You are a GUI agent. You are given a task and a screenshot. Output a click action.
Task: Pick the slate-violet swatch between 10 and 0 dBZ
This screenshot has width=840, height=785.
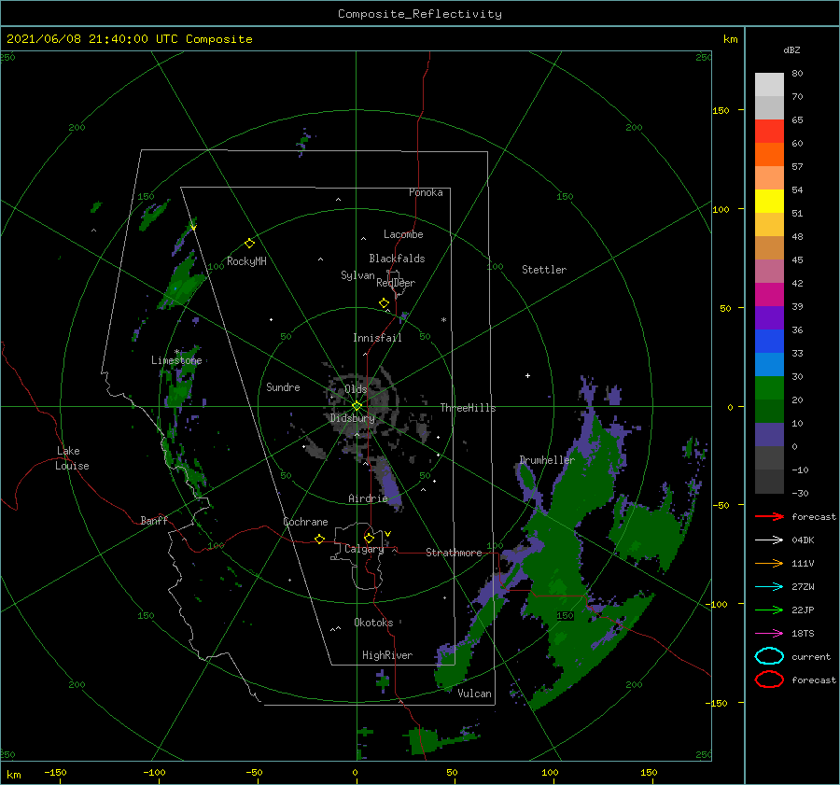(x=769, y=435)
